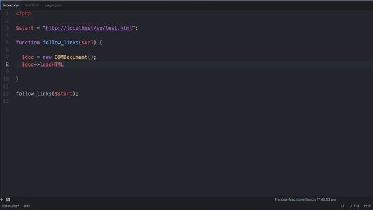Click $doc variable on line 7
This screenshot has height=210, width=373.
(28, 57)
